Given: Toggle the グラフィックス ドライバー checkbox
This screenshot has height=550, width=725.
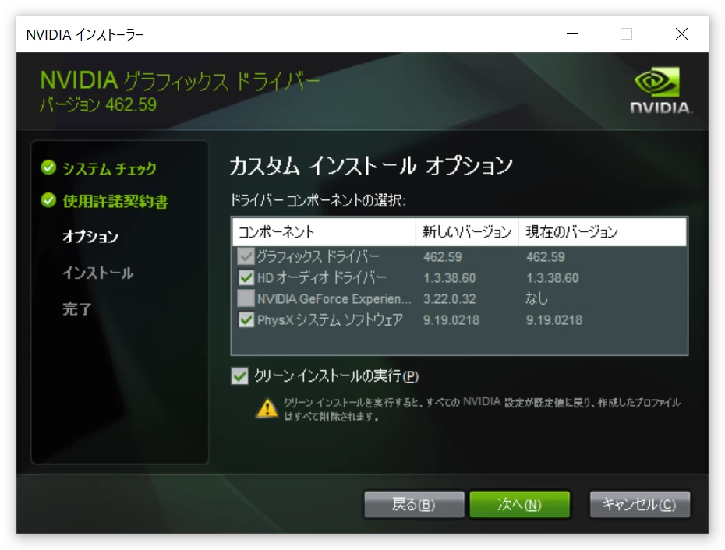Looking at the screenshot, I should click(x=246, y=256).
